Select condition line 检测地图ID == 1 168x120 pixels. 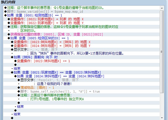coord(81,15)
